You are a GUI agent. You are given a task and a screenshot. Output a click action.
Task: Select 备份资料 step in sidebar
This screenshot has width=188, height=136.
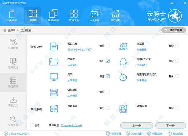click(13, 82)
